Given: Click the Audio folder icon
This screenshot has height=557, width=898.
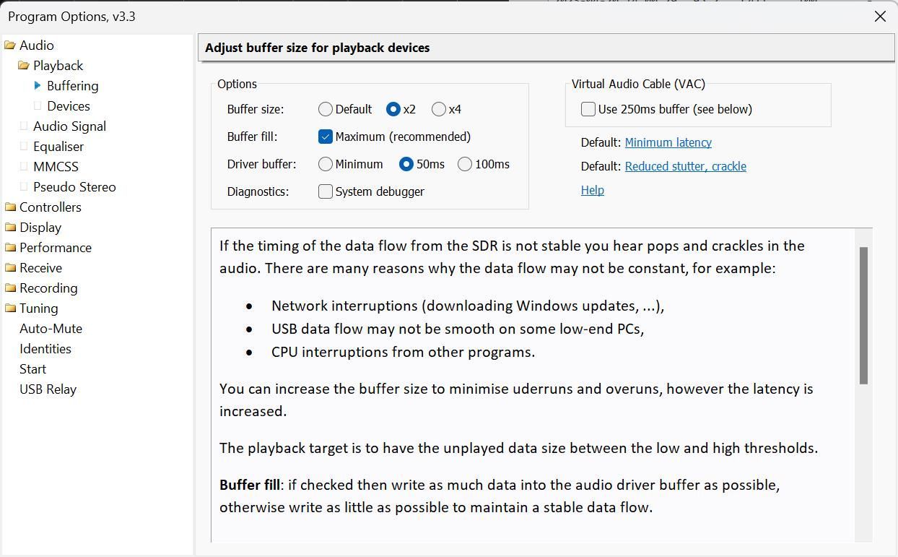Looking at the screenshot, I should point(10,46).
